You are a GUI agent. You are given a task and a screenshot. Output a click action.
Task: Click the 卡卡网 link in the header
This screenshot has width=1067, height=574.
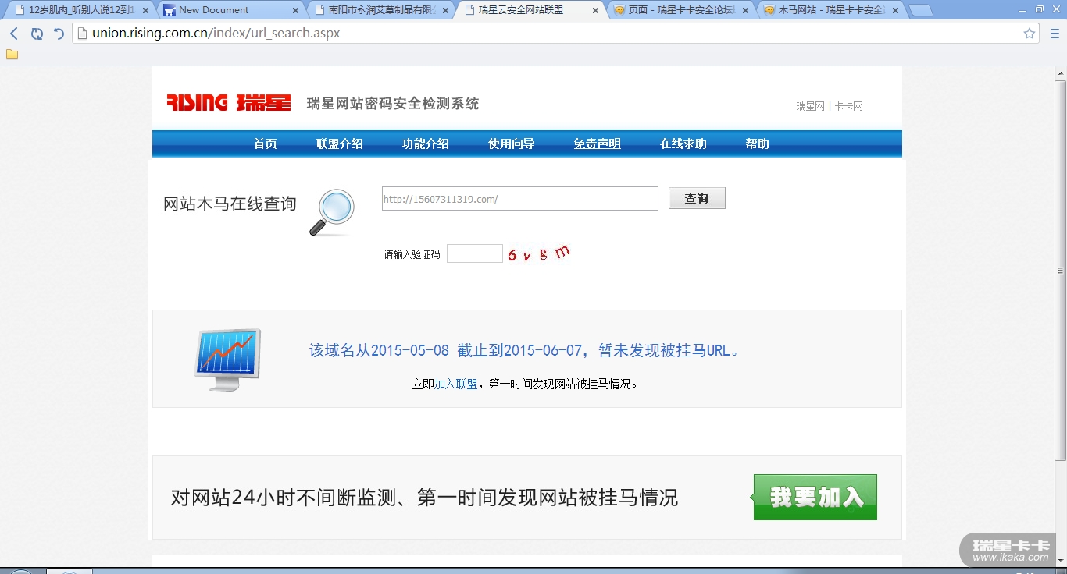tap(849, 106)
